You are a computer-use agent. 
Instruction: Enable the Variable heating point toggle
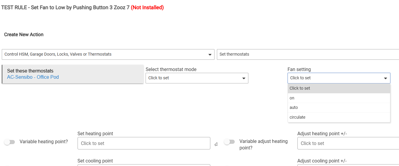tap(10, 142)
